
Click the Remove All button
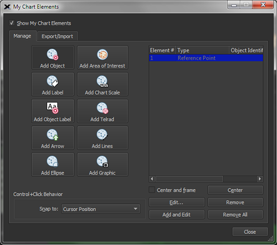coord(235,215)
